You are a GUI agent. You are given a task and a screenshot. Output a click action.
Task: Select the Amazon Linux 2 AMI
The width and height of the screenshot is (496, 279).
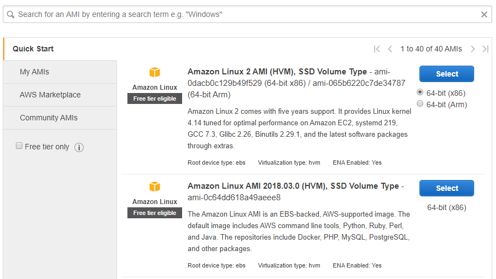(447, 74)
